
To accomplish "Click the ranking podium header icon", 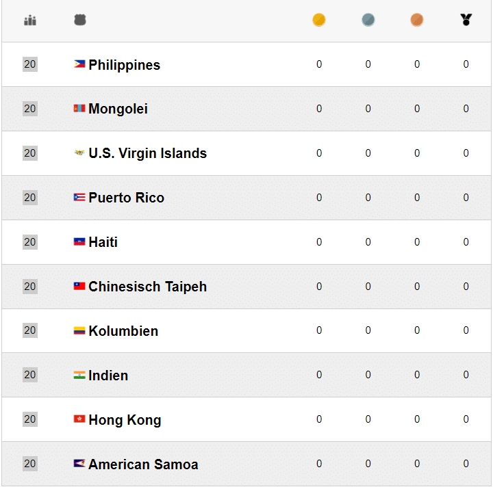I will click(29, 21).
